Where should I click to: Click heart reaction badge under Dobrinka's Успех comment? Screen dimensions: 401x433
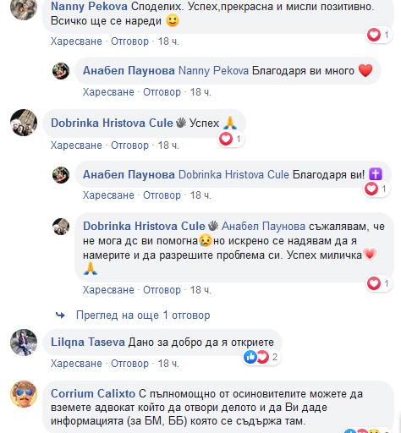click(x=231, y=139)
